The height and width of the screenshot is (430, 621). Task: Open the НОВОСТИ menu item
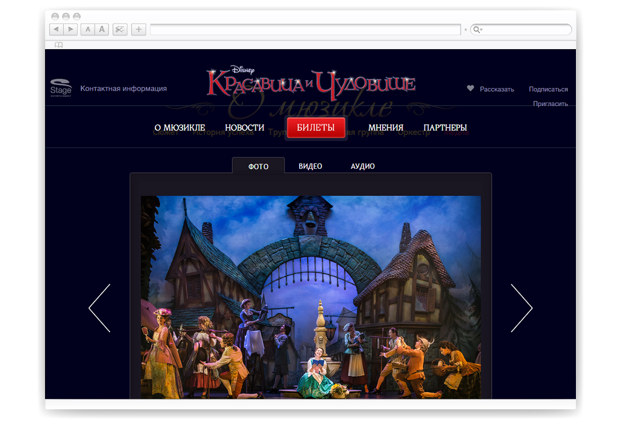click(x=245, y=128)
